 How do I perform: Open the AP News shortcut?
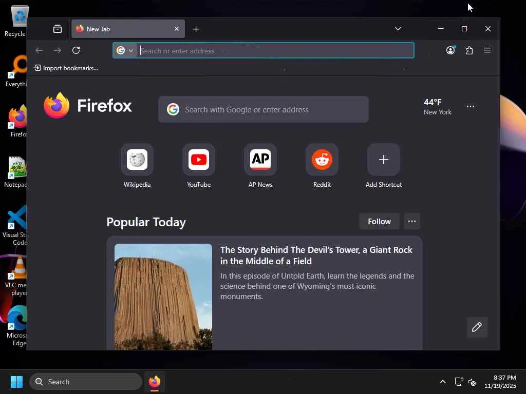point(260,166)
